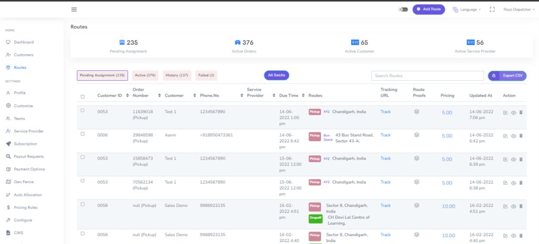Viewport: 539px width, 244px height.
Task: Switch to the Active (376) tab
Action: click(x=145, y=76)
